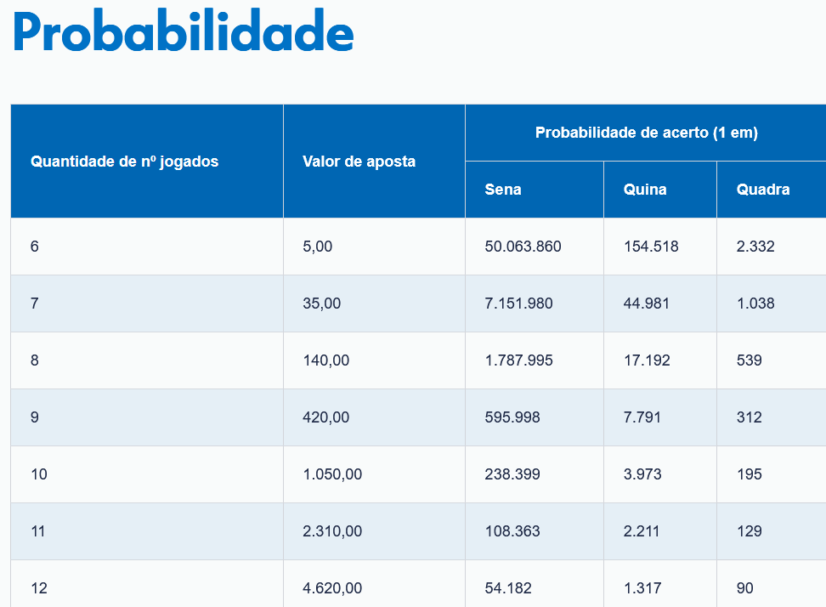Click the Probabilidade page heading

(x=183, y=33)
